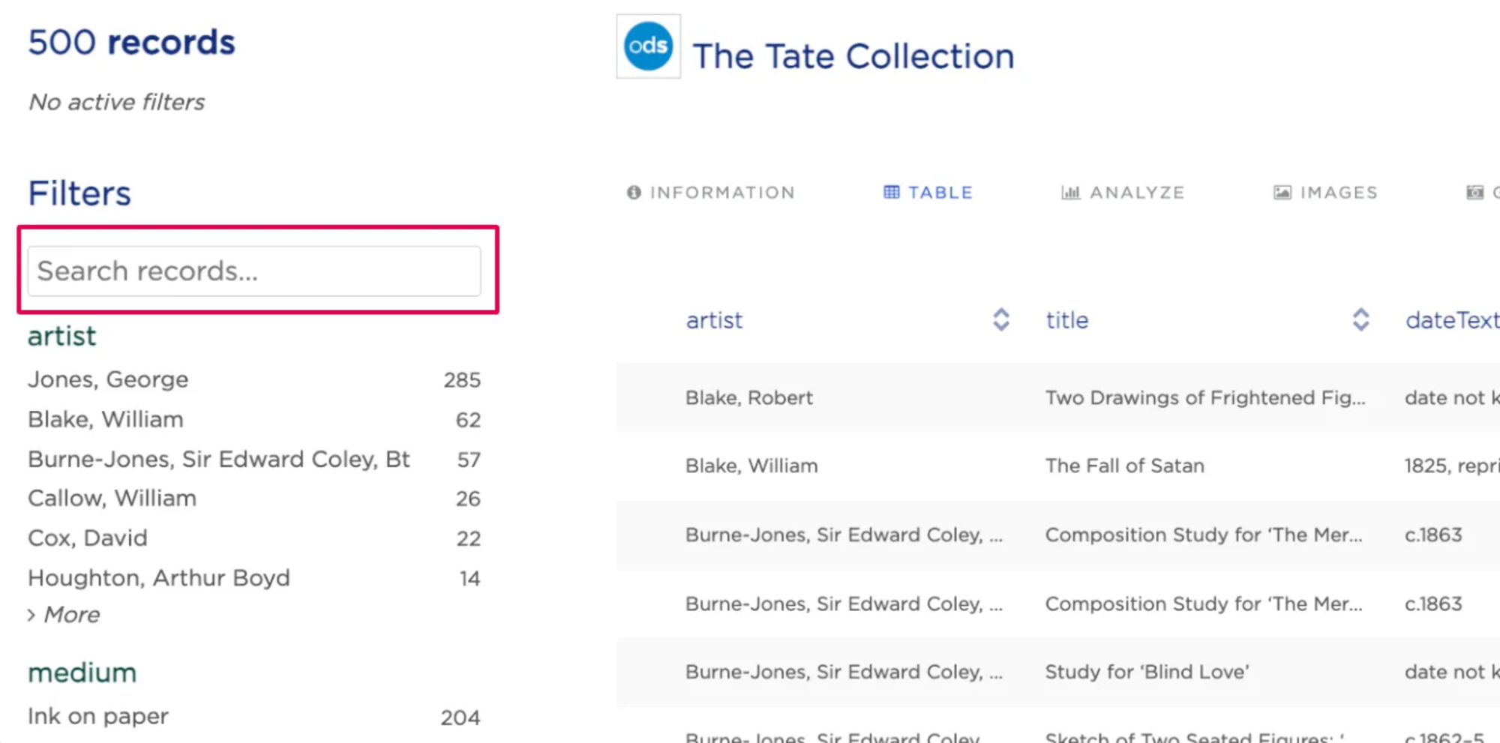Click title column header

tap(1067, 320)
